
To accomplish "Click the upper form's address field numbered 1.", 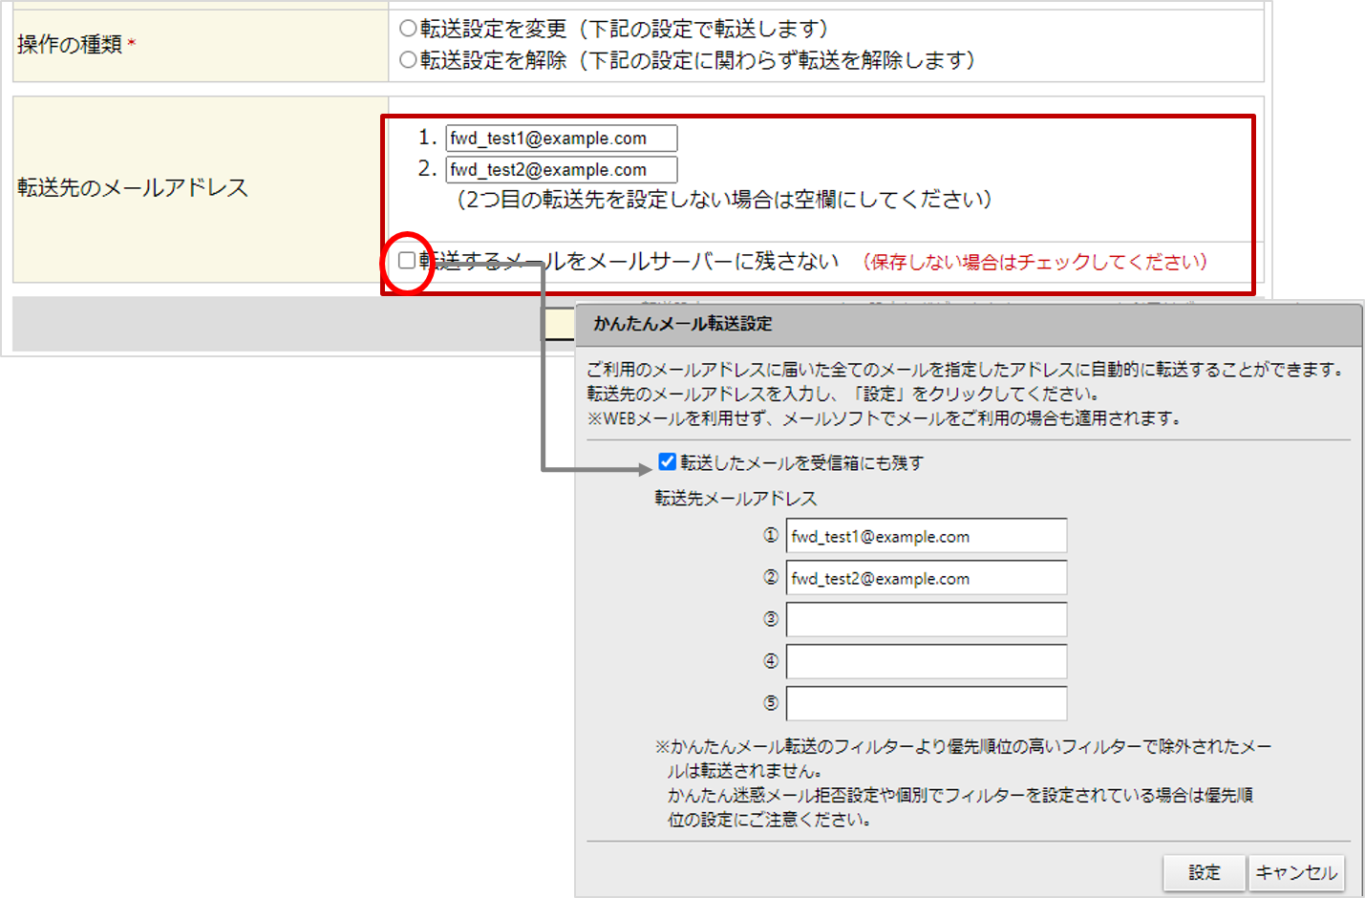I will point(561,139).
